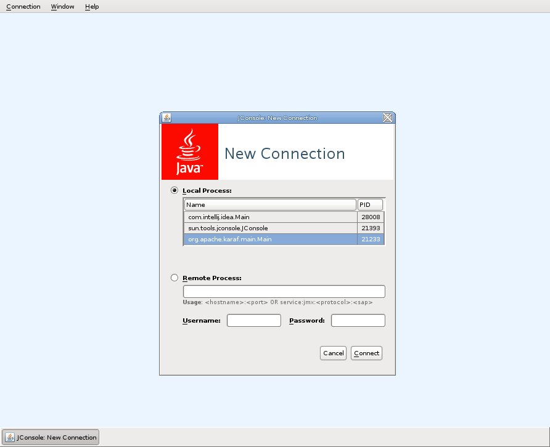Screen dimensions: 550x447
Task: Close the New Connection dialog
Action: (388, 118)
